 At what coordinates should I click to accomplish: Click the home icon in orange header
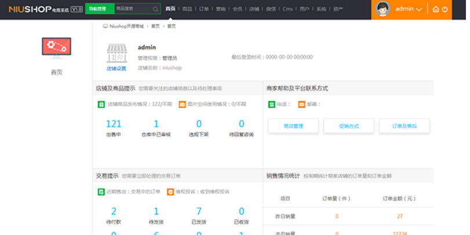(x=436, y=9)
